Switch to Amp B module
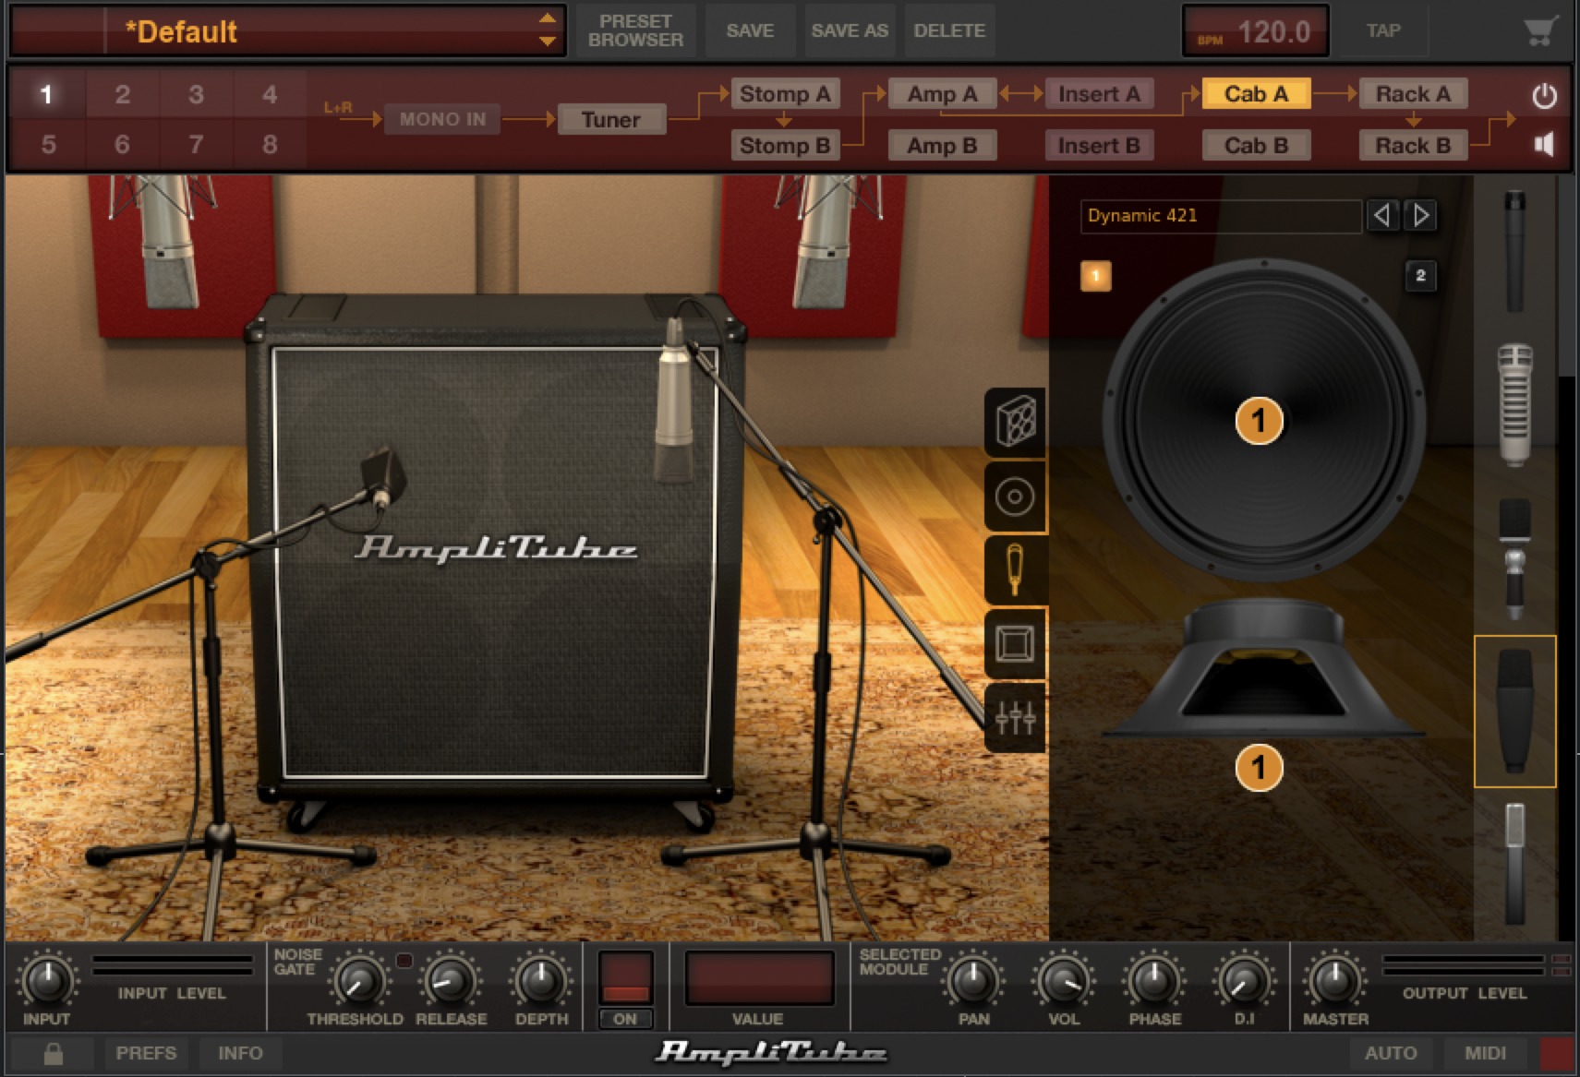 tap(942, 145)
